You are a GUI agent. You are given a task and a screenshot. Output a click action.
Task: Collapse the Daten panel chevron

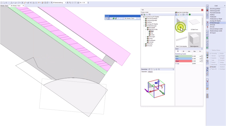202,49
